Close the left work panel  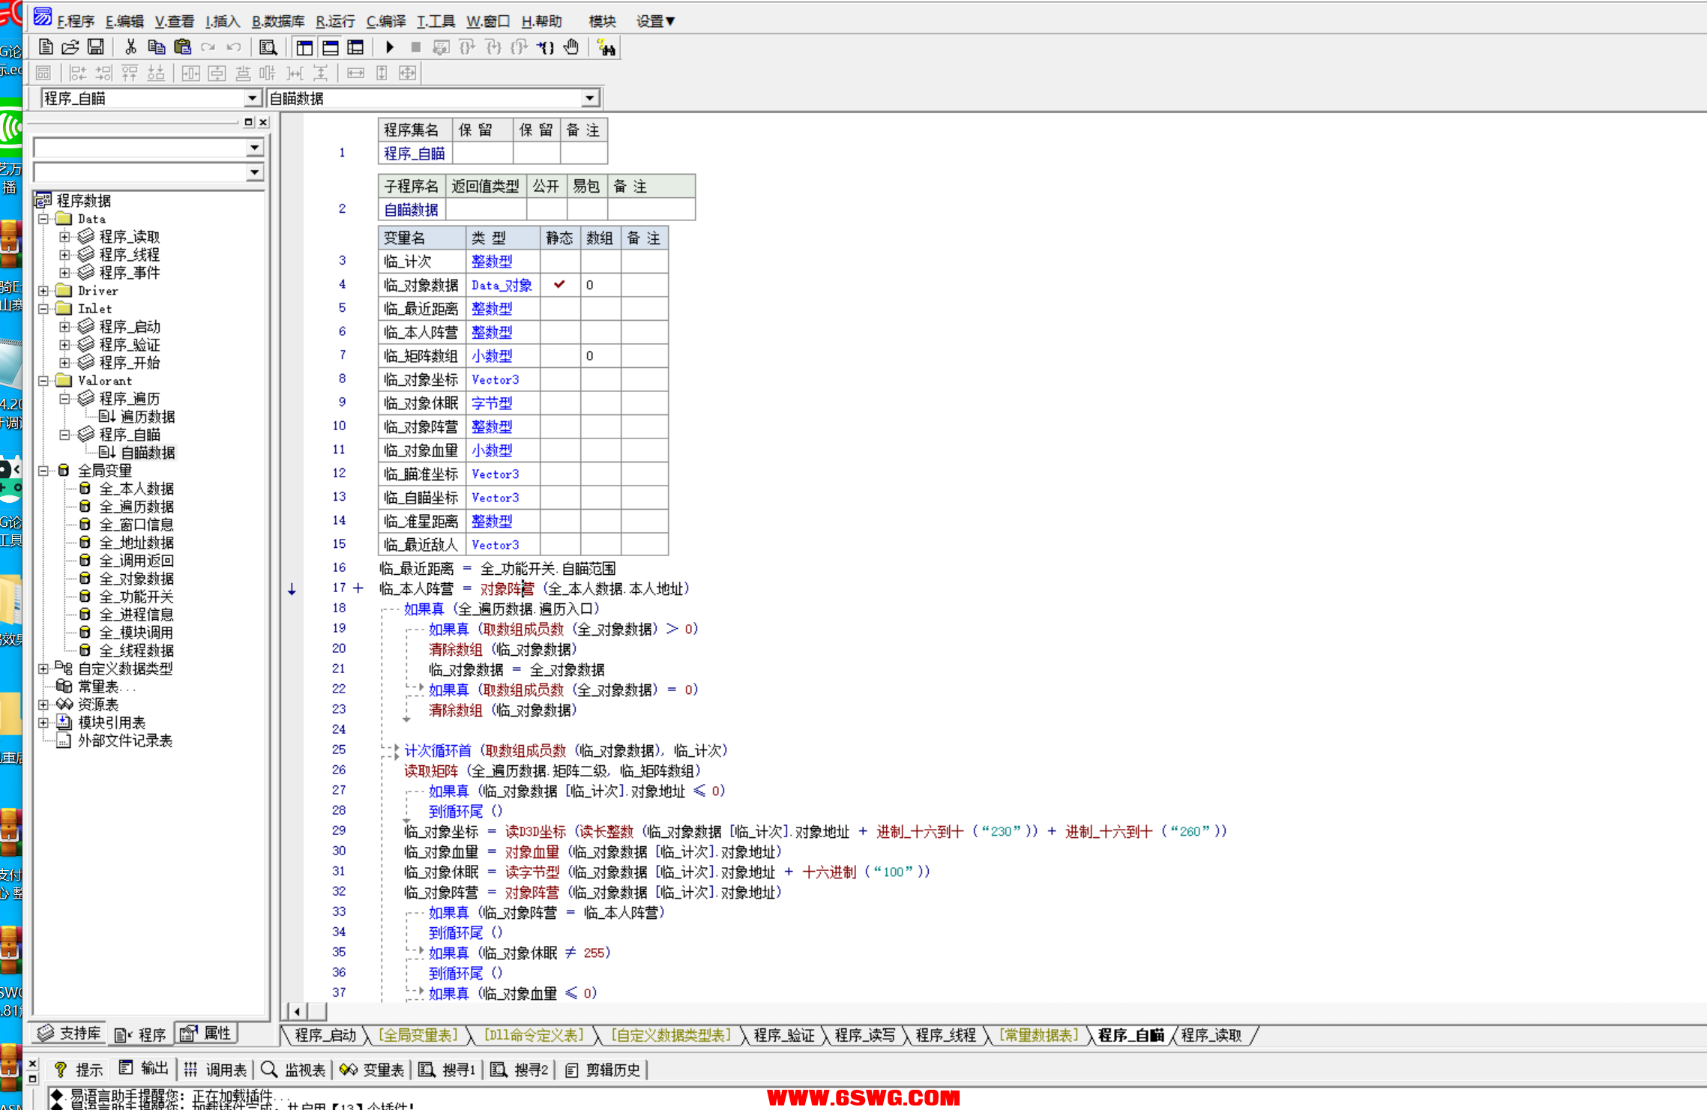(x=263, y=122)
